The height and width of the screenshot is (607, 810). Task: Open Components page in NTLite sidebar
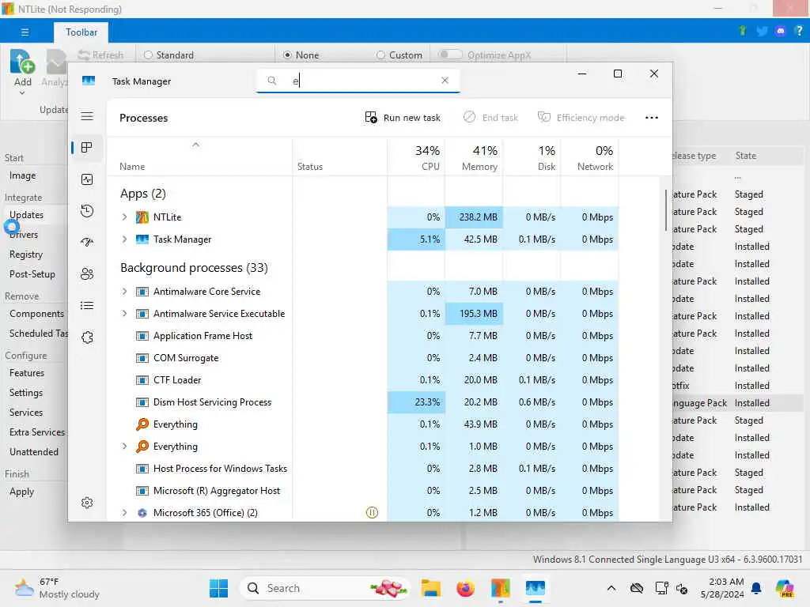(x=36, y=314)
